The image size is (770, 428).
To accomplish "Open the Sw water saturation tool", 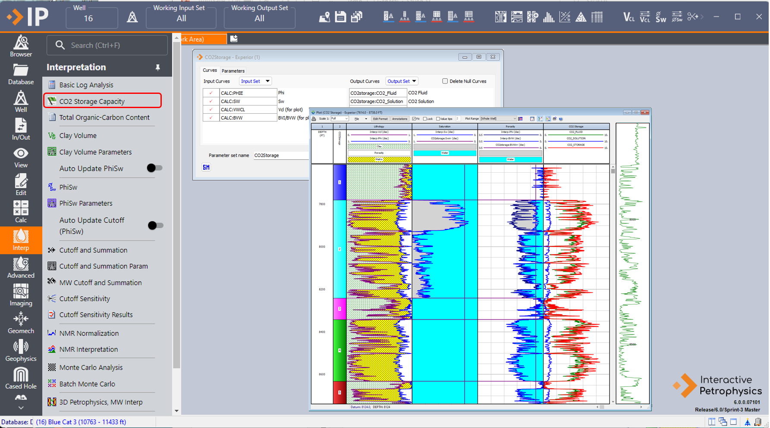I will point(660,18).
